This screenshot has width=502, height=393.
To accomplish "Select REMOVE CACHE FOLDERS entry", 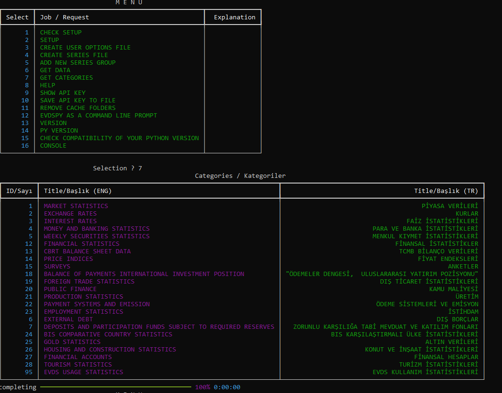I will tap(77, 108).
